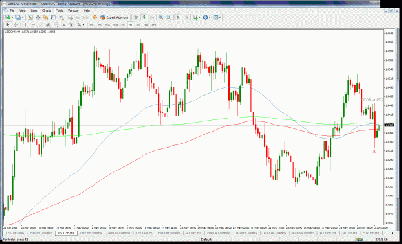Switch chart to bar chart icon

[x=136, y=17]
